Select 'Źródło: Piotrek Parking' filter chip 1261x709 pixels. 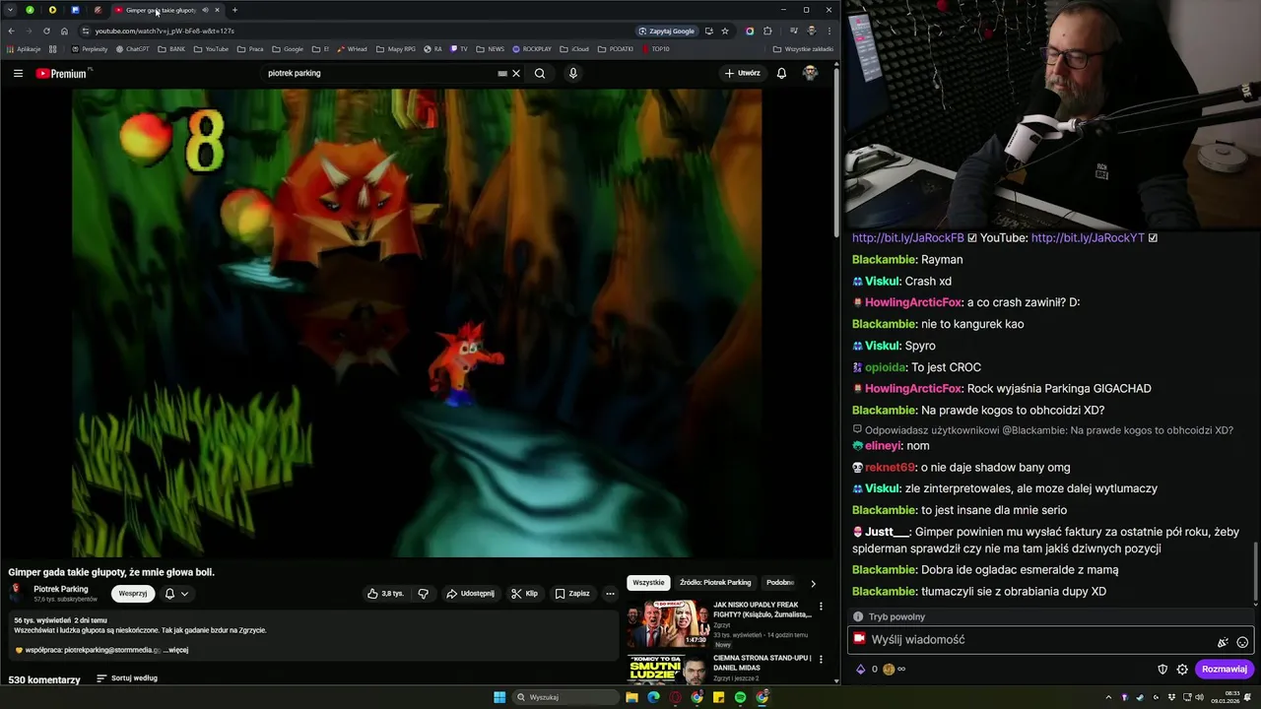715,583
